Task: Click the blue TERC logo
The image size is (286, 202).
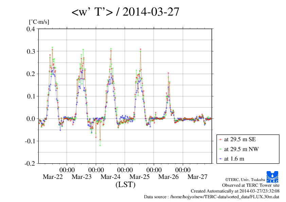Action: pyautogui.click(x=272, y=177)
